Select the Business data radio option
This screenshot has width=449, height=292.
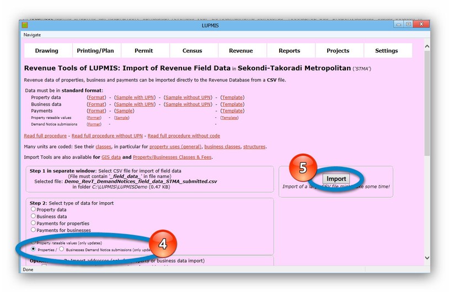tap(33, 216)
